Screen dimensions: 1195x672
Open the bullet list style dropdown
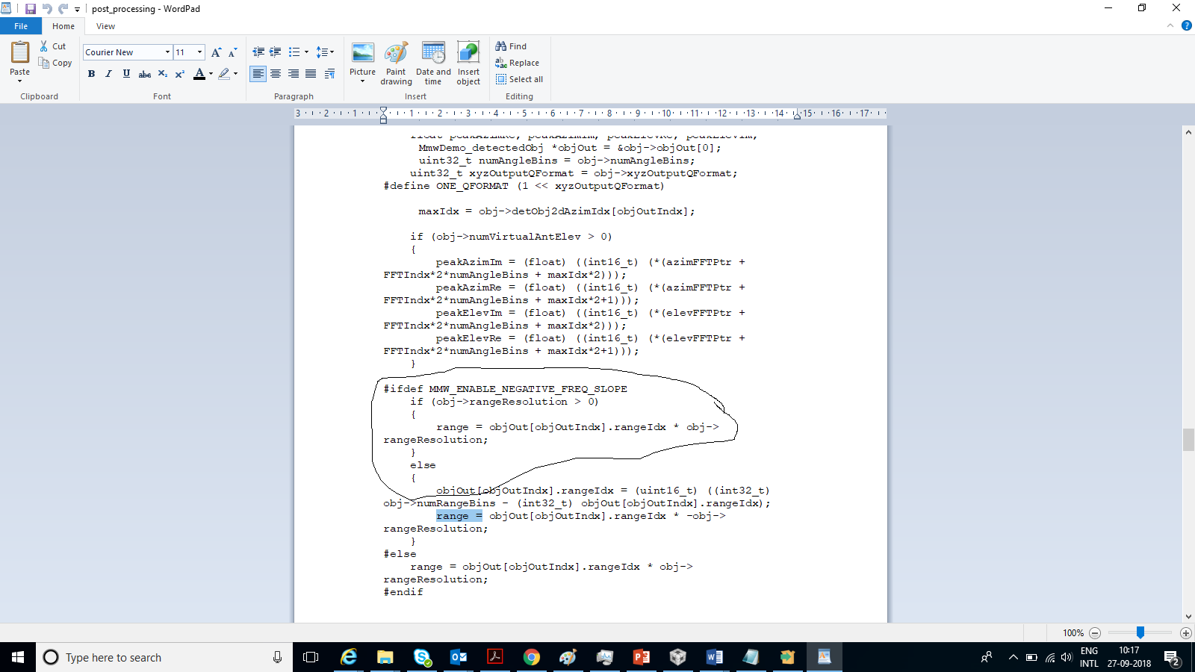tap(306, 52)
